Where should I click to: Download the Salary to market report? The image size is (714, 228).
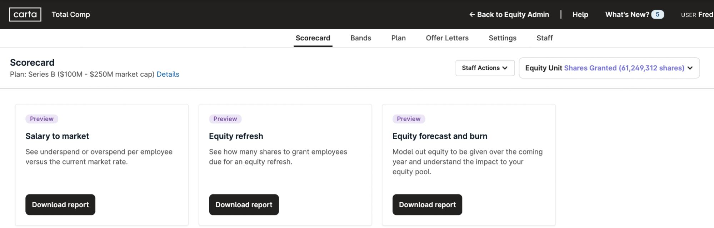60,204
